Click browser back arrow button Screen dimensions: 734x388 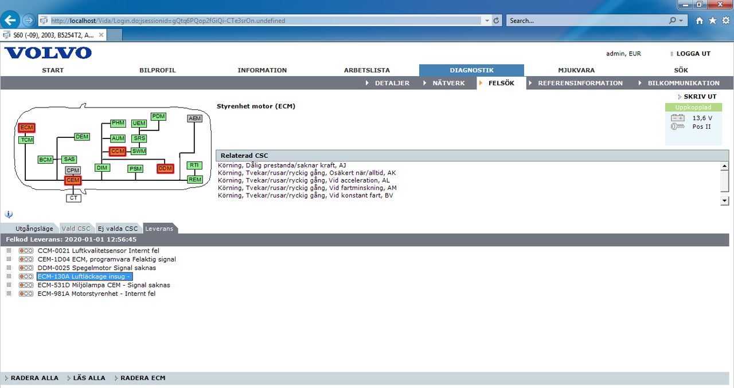[10, 20]
